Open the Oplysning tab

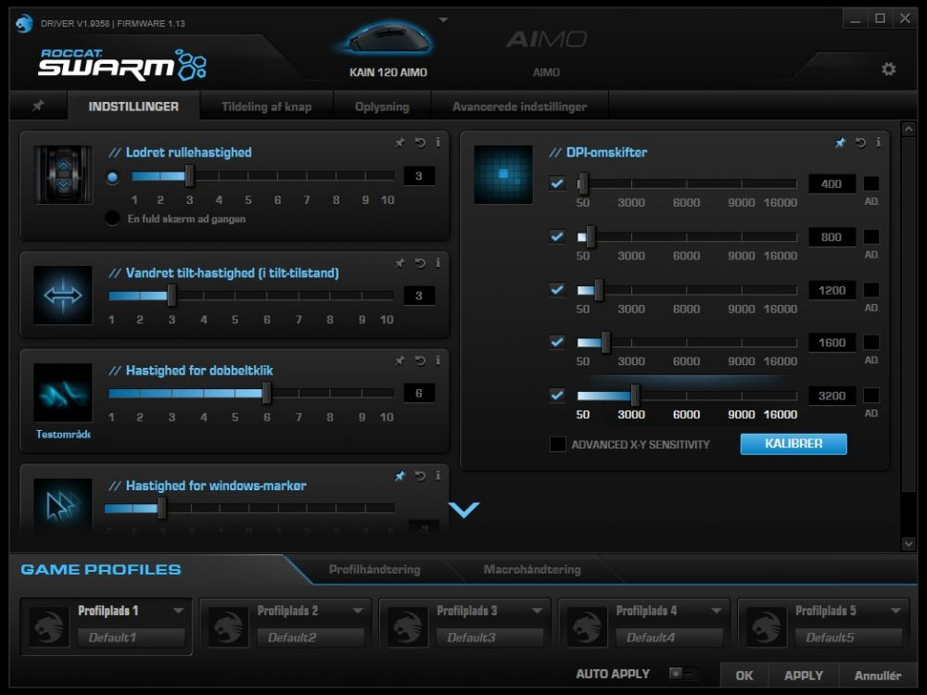pos(382,107)
